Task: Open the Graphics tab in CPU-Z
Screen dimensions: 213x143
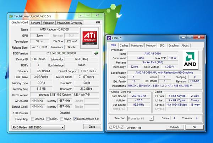Action: tap(174, 46)
